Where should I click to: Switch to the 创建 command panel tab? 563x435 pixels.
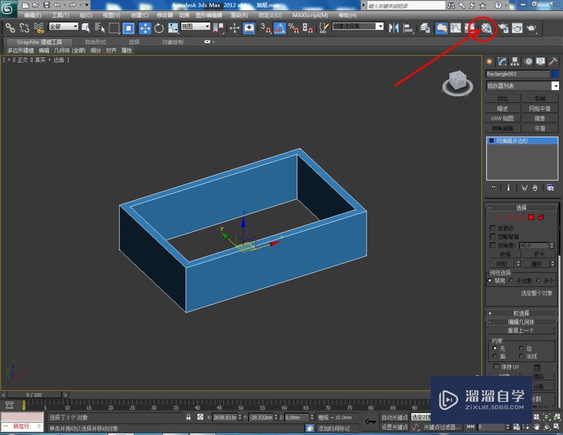click(x=489, y=61)
